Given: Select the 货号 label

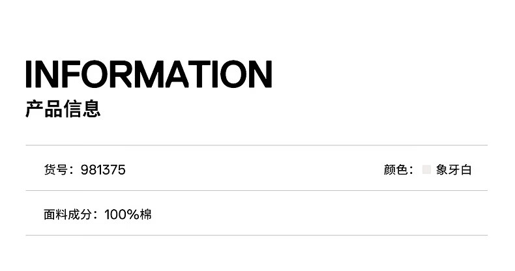Looking at the screenshot, I should pyautogui.click(x=55, y=170).
